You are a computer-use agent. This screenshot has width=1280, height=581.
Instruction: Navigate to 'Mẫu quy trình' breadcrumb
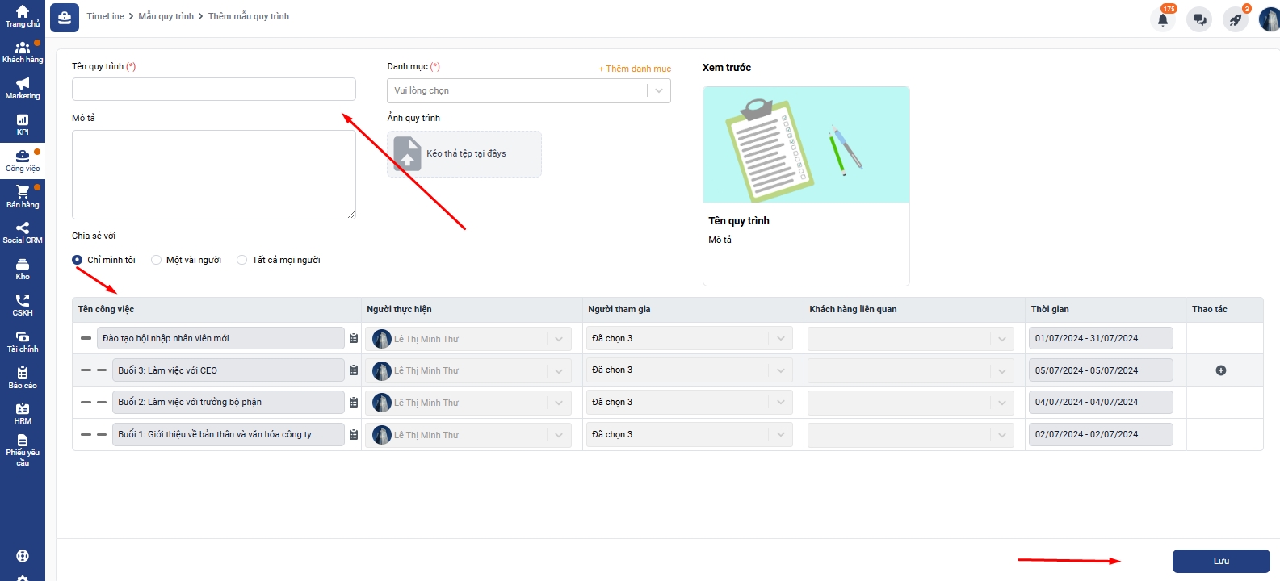coord(166,16)
